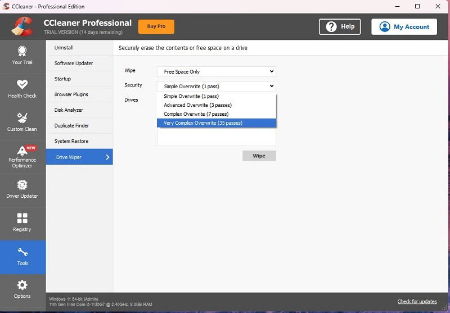This screenshot has height=313, width=450.
Task: Select the Tools wrench icon
Action: pos(22,252)
